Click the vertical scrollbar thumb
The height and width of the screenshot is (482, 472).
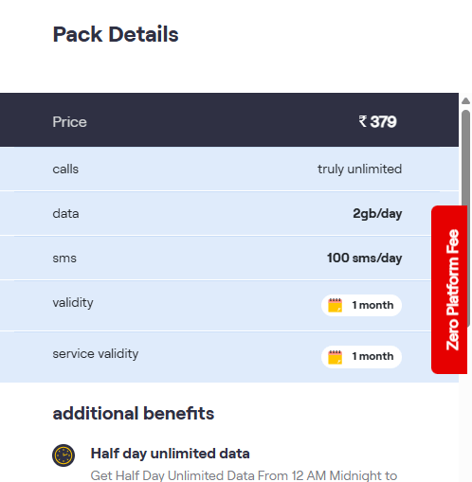[465, 158]
